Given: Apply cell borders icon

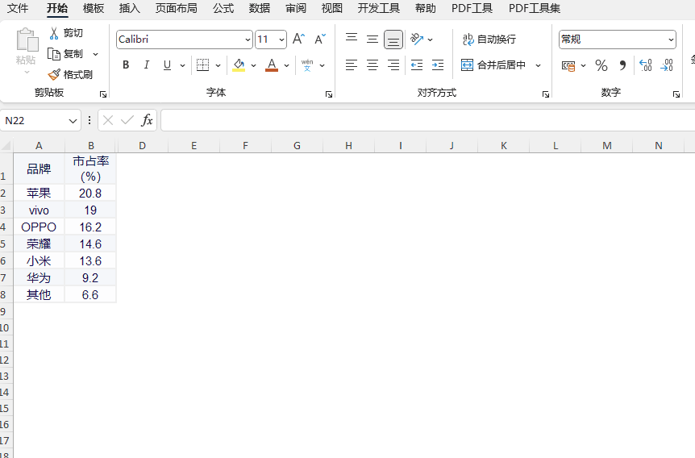Looking at the screenshot, I should click(x=202, y=65).
